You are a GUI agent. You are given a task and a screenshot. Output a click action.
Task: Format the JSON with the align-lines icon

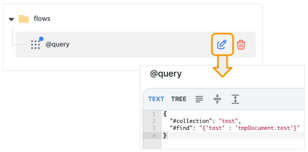click(199, 99)
